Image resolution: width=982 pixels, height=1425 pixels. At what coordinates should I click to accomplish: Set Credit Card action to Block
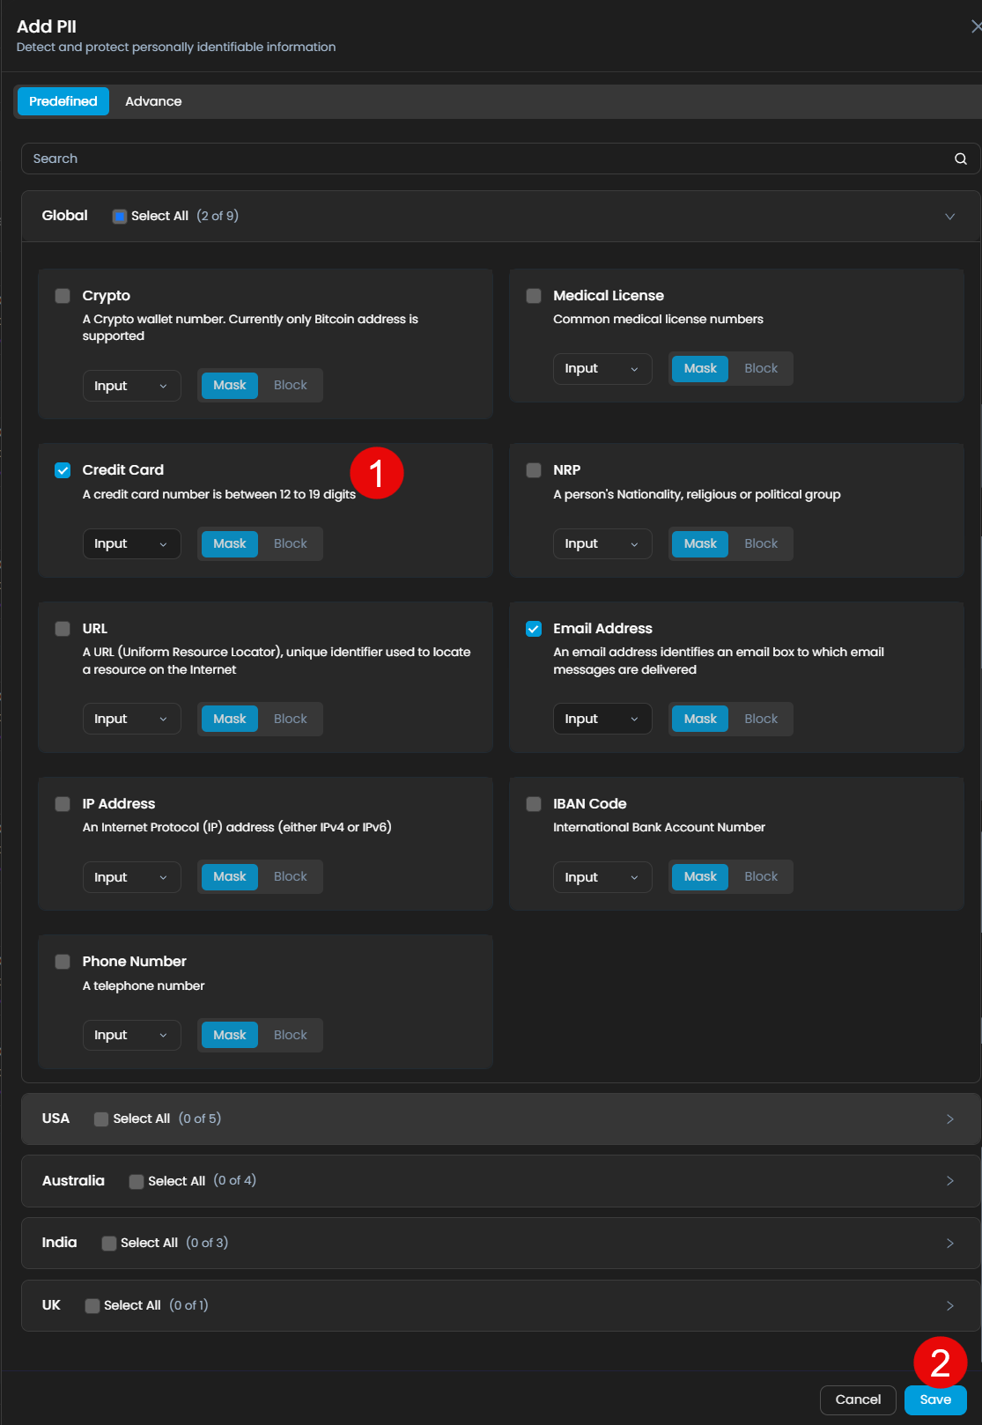pos(290,543)
